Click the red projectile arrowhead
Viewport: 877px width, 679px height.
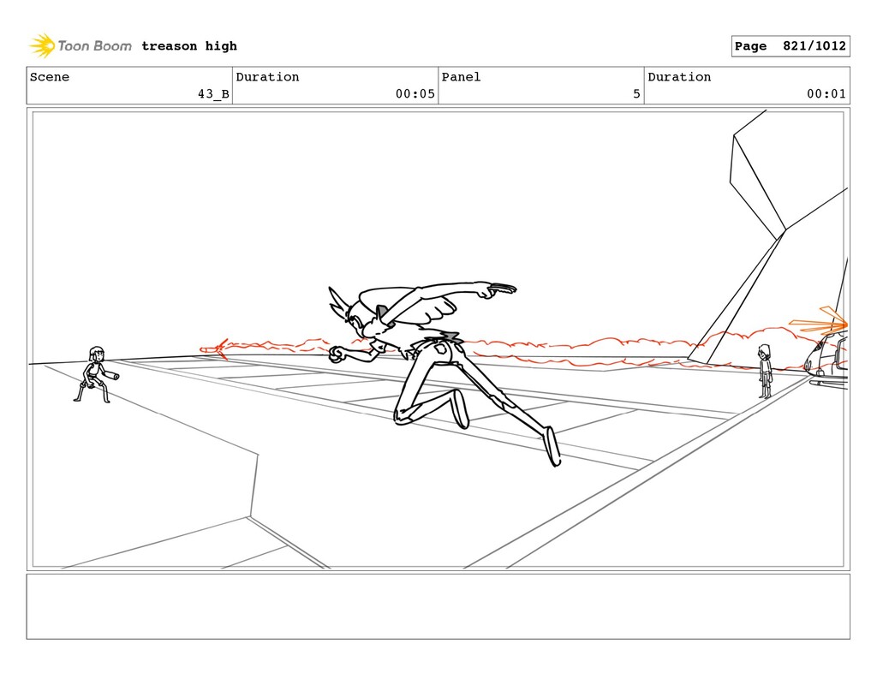pyautogui.click(x=214, y=349)
